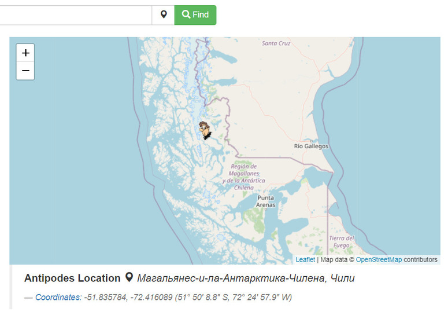Open the Leaflet attribution link
Viewport: 448px width, 312px height.
pos(305,260)
